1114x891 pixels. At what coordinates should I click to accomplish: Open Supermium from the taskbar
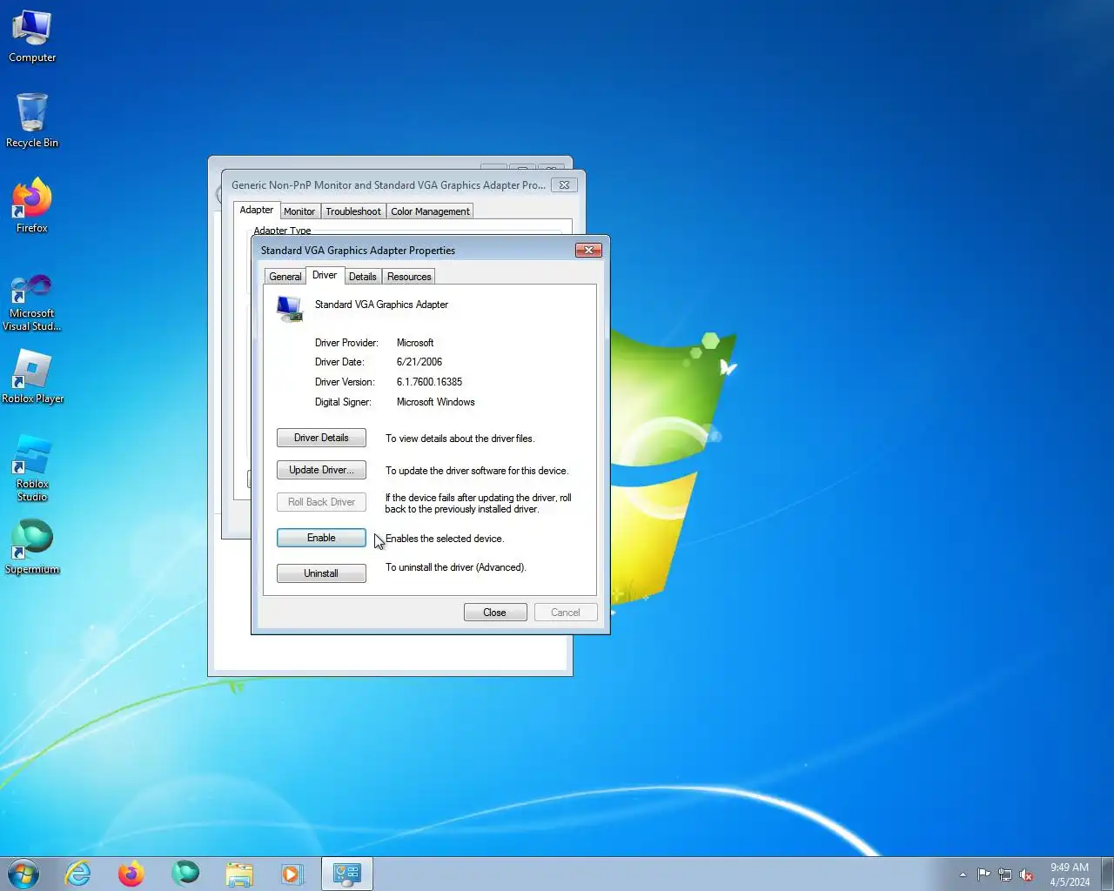coord(185,874)
